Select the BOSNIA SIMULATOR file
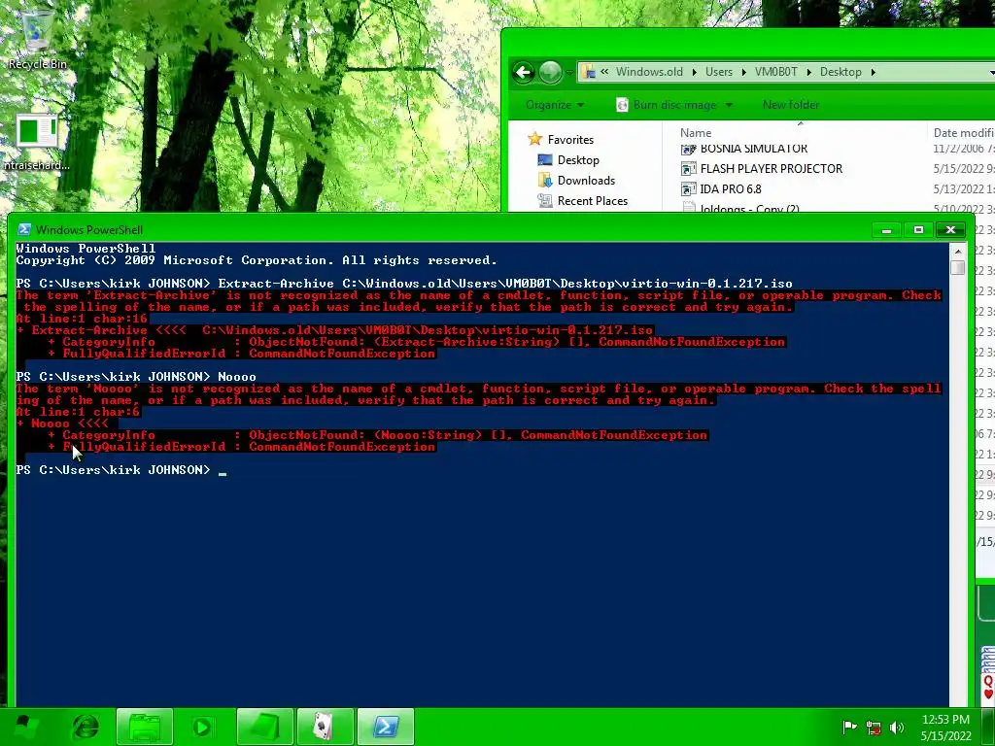Image resolution: width=995 pixels, height=746 pixels. (x=753, y=149)
